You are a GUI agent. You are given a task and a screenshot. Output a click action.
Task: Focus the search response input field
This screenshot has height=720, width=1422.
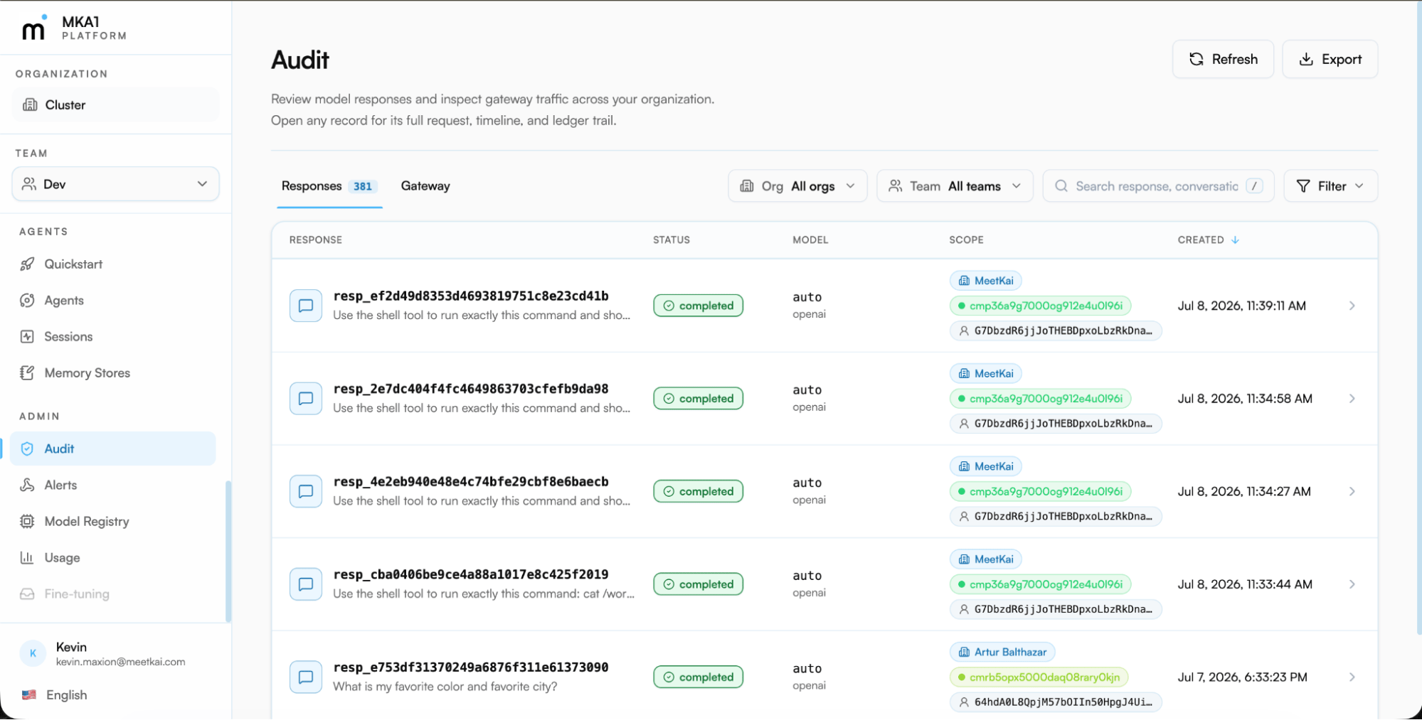[1158, 186]
